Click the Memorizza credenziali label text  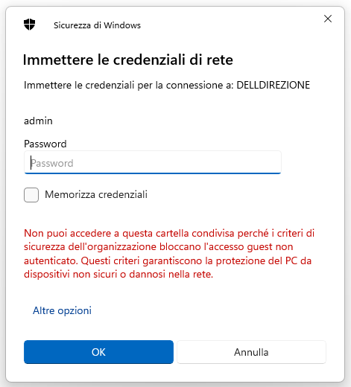(x=96, y=194)
